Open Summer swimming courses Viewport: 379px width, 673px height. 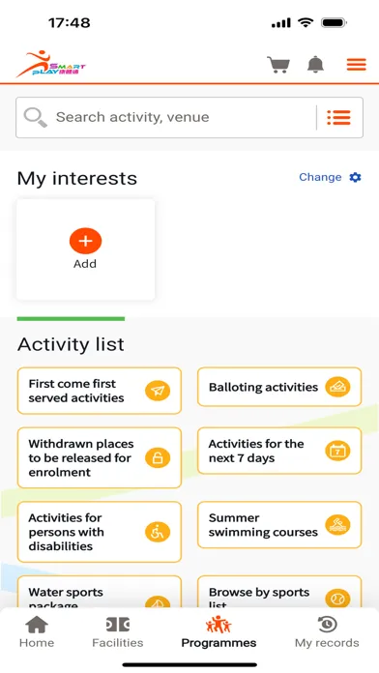pos(279,524)
